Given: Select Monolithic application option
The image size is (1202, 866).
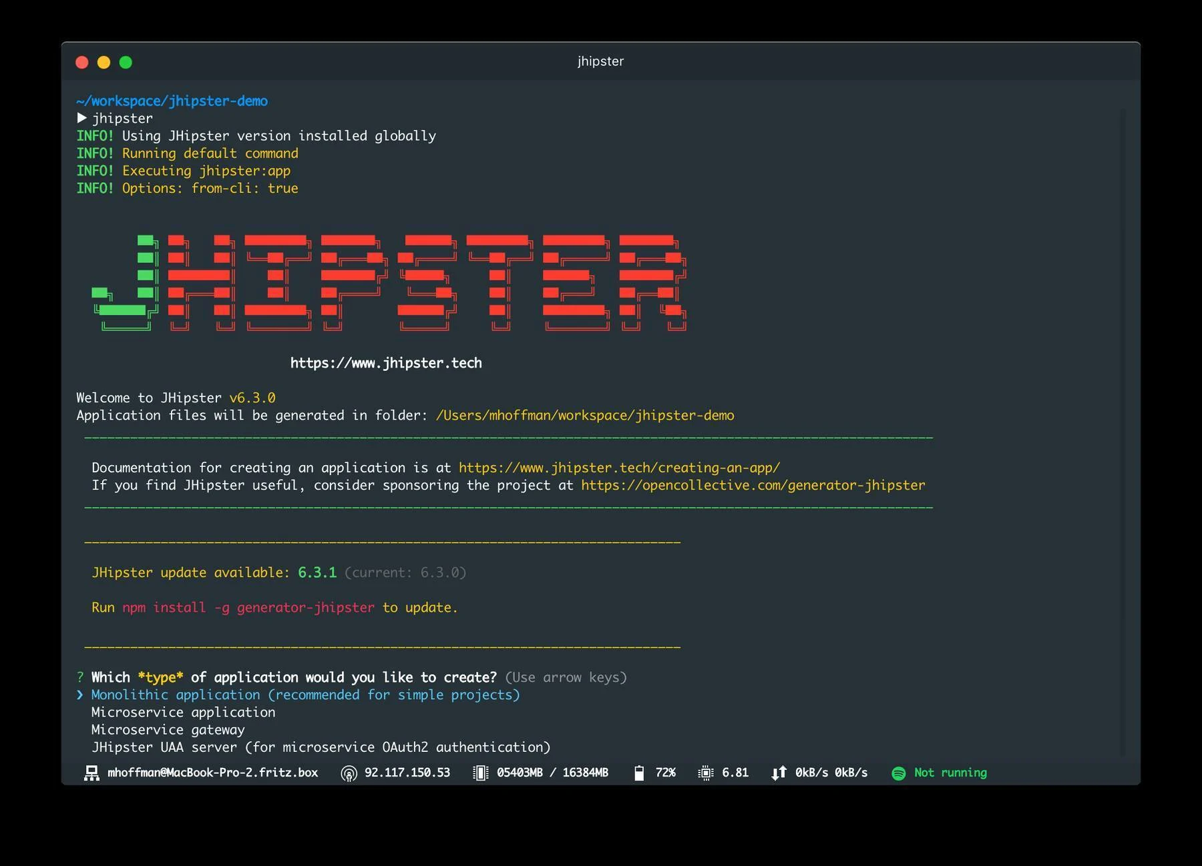Looking at the screenshot, I should click(305, 695).
